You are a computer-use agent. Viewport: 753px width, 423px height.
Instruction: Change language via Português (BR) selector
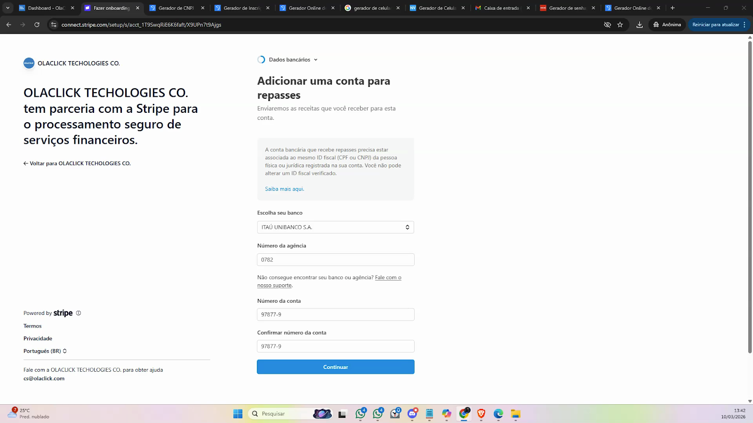45,351
